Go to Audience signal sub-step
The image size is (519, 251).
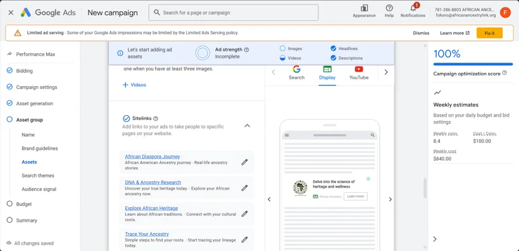pos(39,189)
